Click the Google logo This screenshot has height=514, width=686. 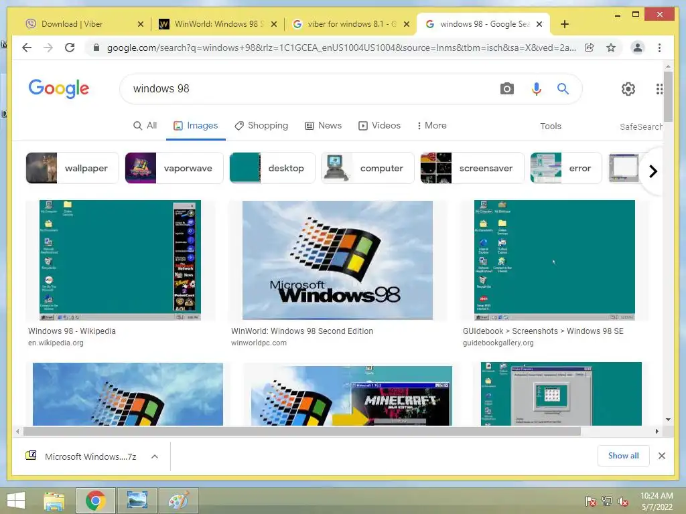[x=59, y=89]
